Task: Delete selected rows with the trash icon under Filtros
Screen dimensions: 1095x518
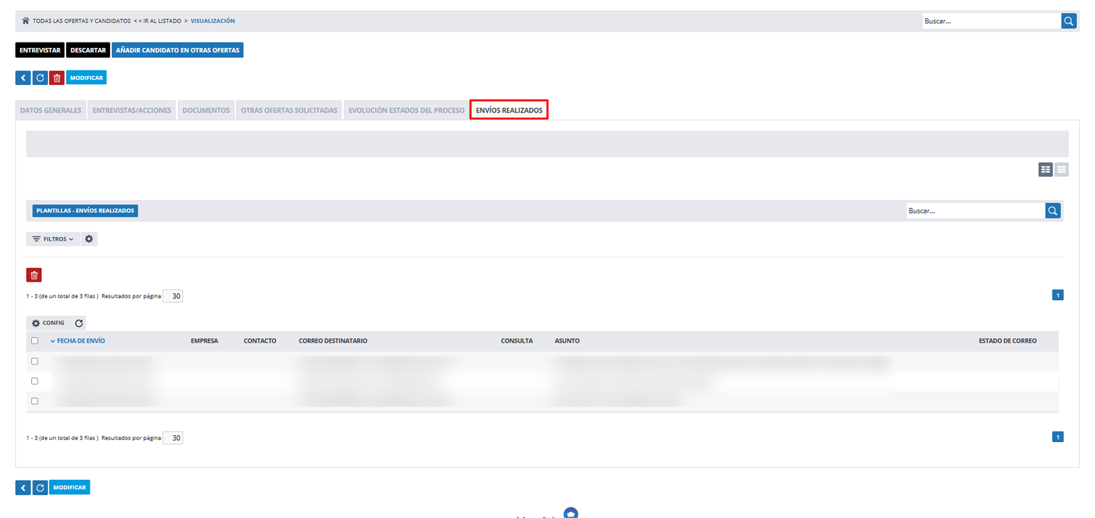Action: [x=34, y=275]
